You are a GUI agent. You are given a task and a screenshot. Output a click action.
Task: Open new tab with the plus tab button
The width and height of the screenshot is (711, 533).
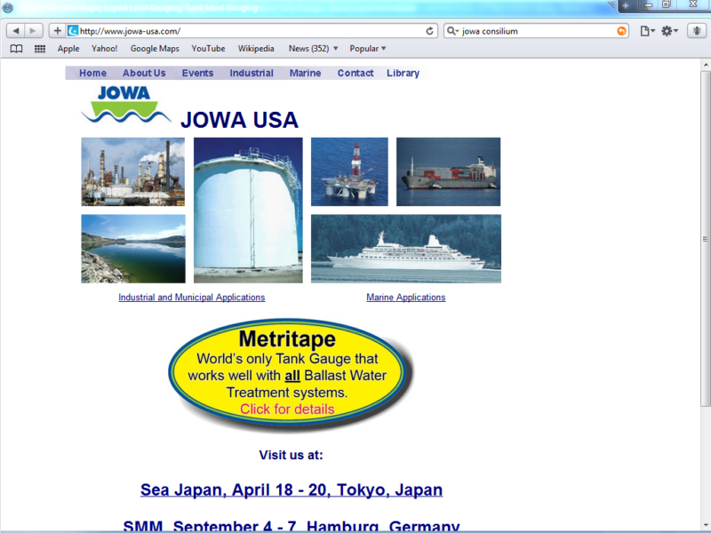coord(626,5)
